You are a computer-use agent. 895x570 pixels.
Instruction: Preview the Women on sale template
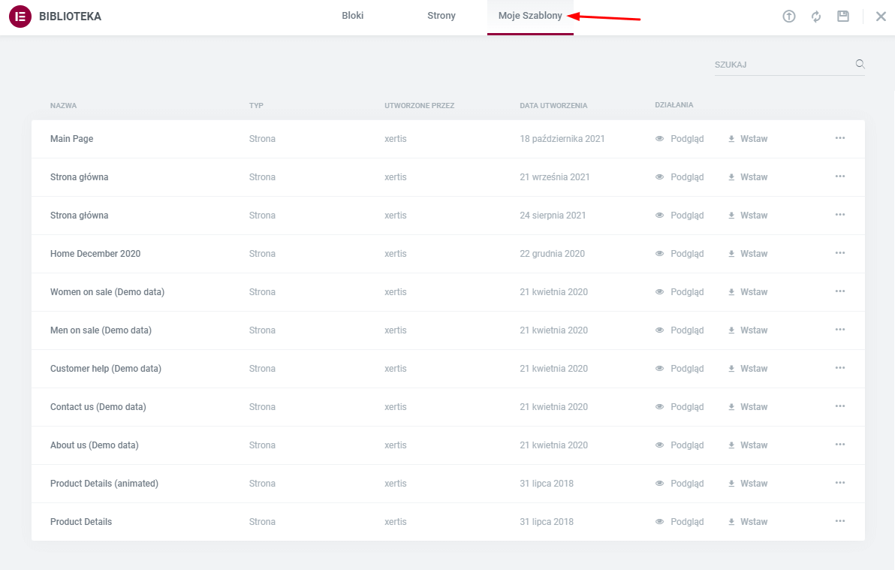point(680,292)
